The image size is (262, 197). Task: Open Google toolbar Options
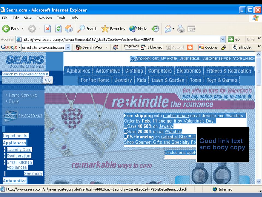click(208, 47)
